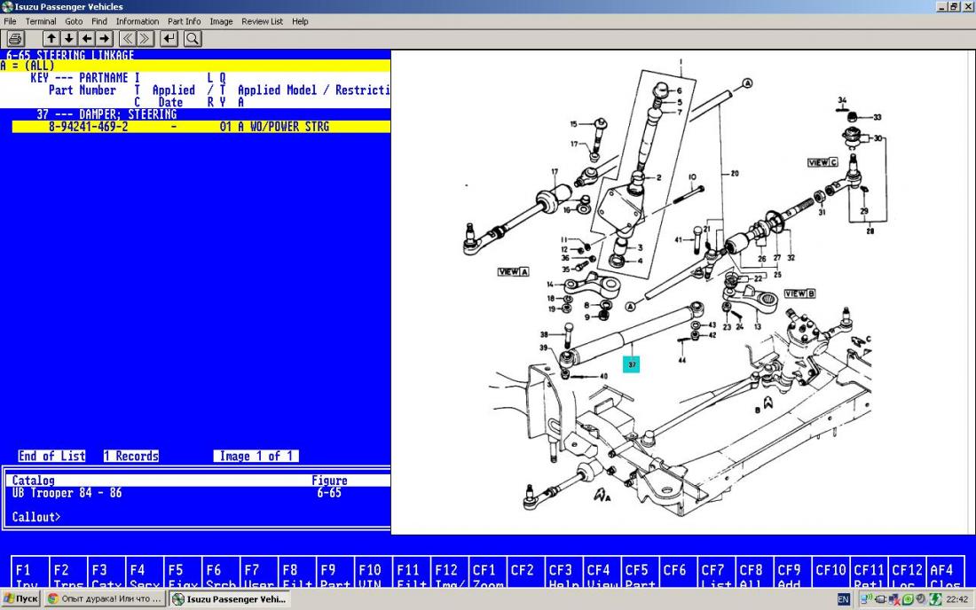
Task: Click the magnifying glass search icon
Action: (193, 38)
